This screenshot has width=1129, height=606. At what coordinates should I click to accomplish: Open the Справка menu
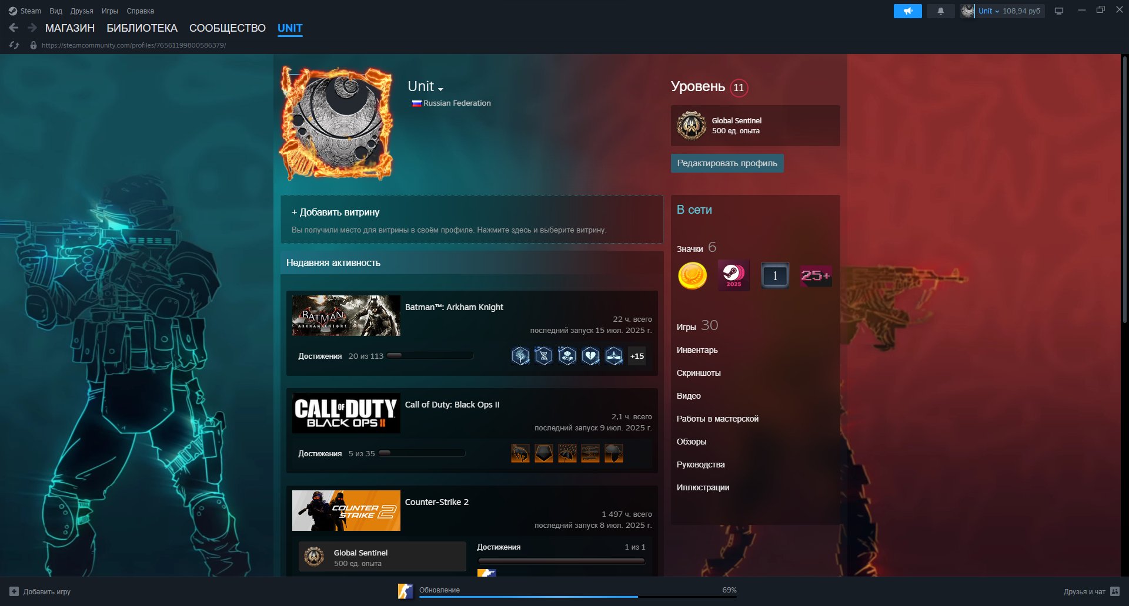click(x=141, y=11)
